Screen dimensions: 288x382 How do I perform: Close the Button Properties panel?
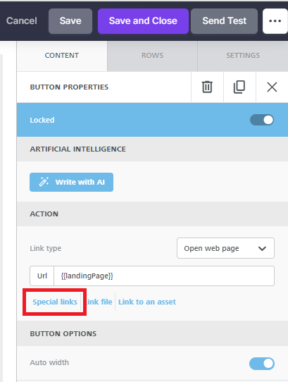pos(272,87)
